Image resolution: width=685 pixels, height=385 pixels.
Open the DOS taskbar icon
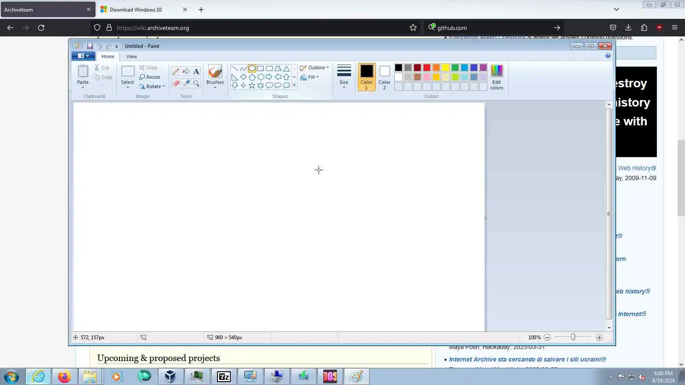coord(330,377)
